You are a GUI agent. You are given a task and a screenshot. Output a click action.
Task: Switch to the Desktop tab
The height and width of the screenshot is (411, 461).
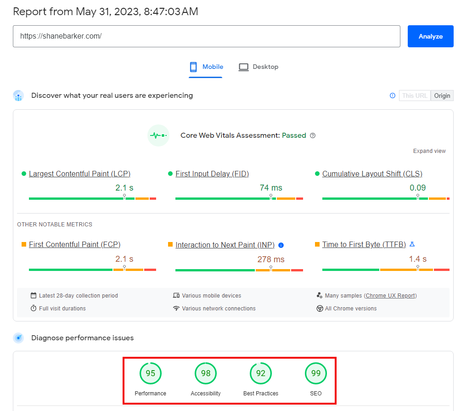tap(259, 67)
